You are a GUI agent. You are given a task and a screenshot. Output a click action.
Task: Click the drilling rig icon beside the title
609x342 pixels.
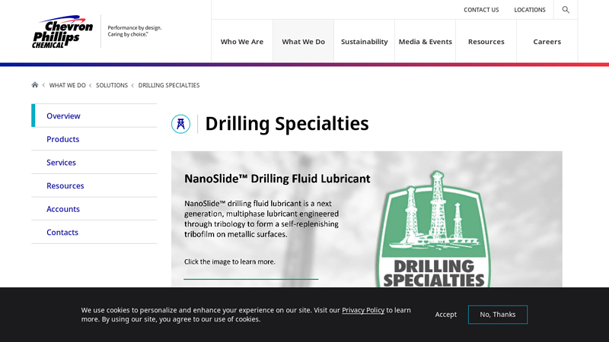pyautogui.click(x=180, y=124)
